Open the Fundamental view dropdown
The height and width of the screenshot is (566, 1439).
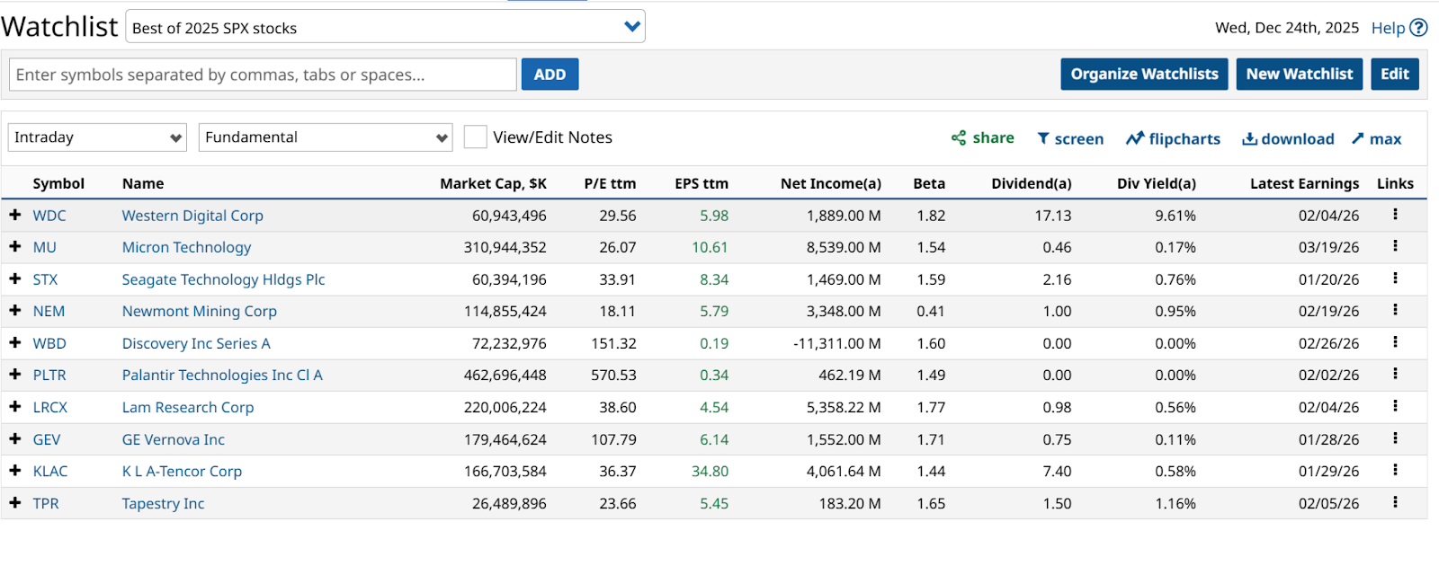[x=325, y=137]
